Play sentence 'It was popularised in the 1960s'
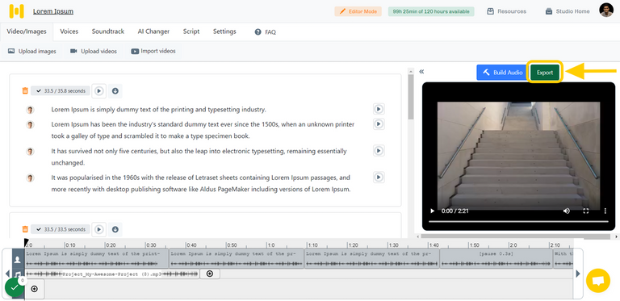 pyautogui.click(x=379, y=178)
